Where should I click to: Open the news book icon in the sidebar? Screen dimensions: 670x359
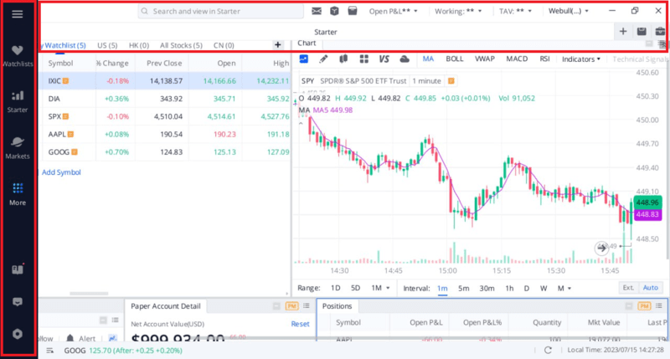[x=18, y=269]
